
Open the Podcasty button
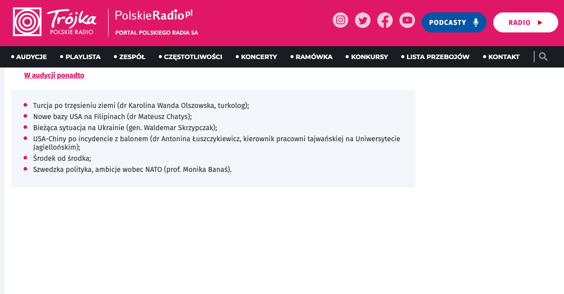coord(454,22)
